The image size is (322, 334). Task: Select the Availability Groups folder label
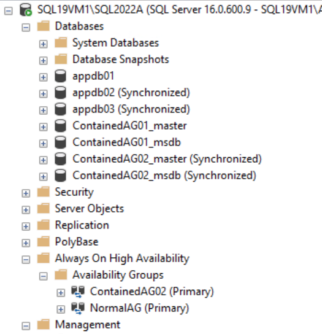pyautogui.click(x=118, y=275)
